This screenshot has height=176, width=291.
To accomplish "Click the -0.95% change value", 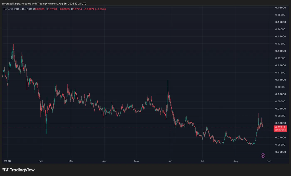I will [100, 9].
